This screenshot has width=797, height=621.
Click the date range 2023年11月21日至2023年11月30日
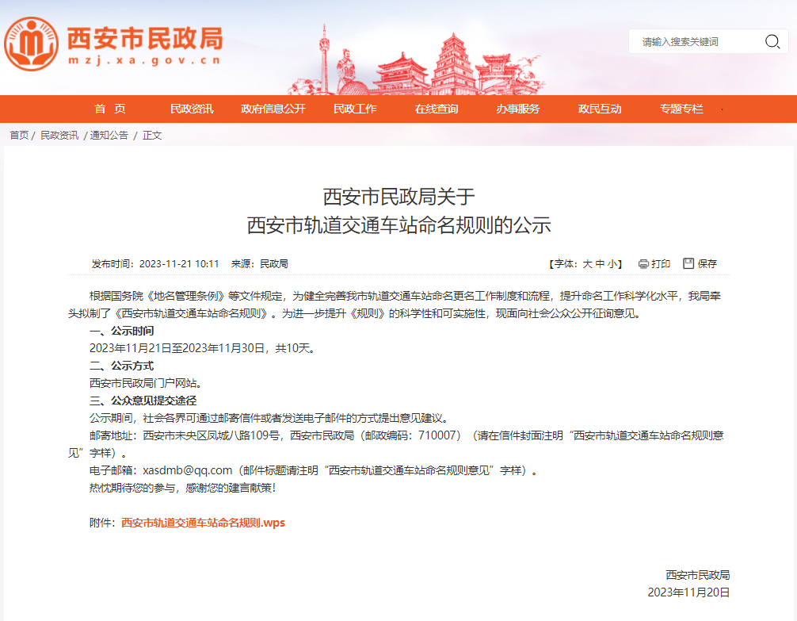pyautogui.click(x=177, y=348)
